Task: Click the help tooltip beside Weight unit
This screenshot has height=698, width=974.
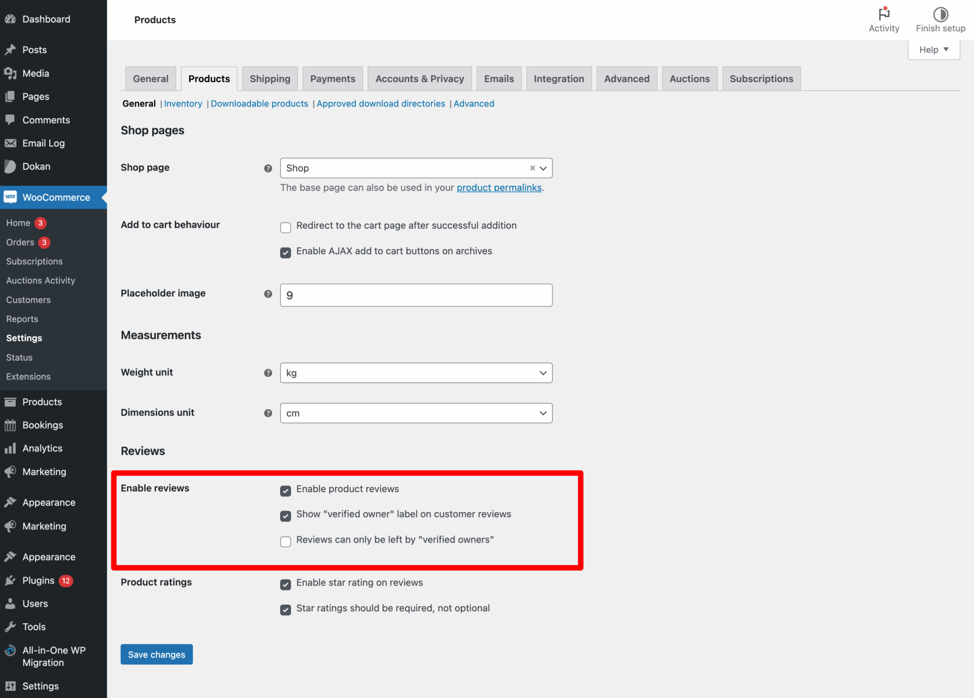Action: [x=268, y=373]
